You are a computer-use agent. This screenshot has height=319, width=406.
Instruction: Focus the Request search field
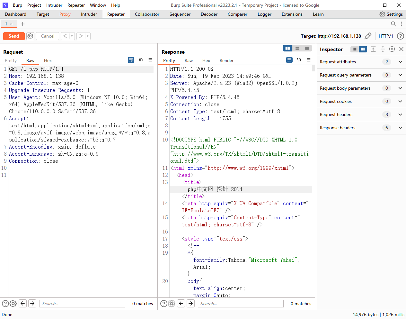tap(82, 304)
